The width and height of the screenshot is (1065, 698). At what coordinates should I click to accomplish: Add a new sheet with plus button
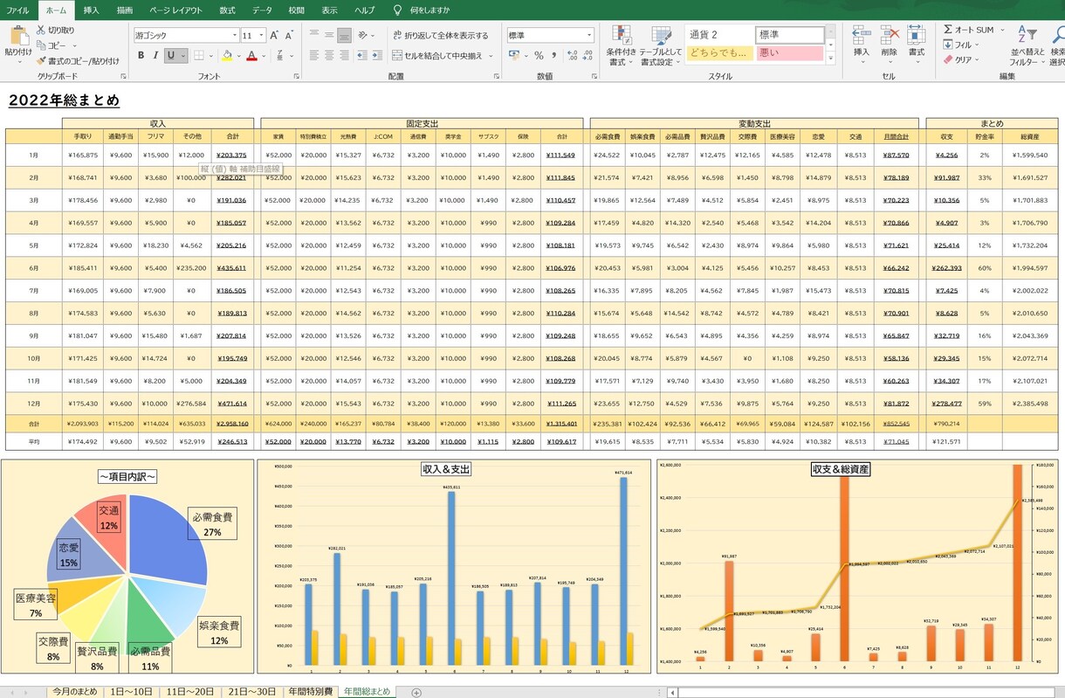pyautogui.click(x=416, y=692)
